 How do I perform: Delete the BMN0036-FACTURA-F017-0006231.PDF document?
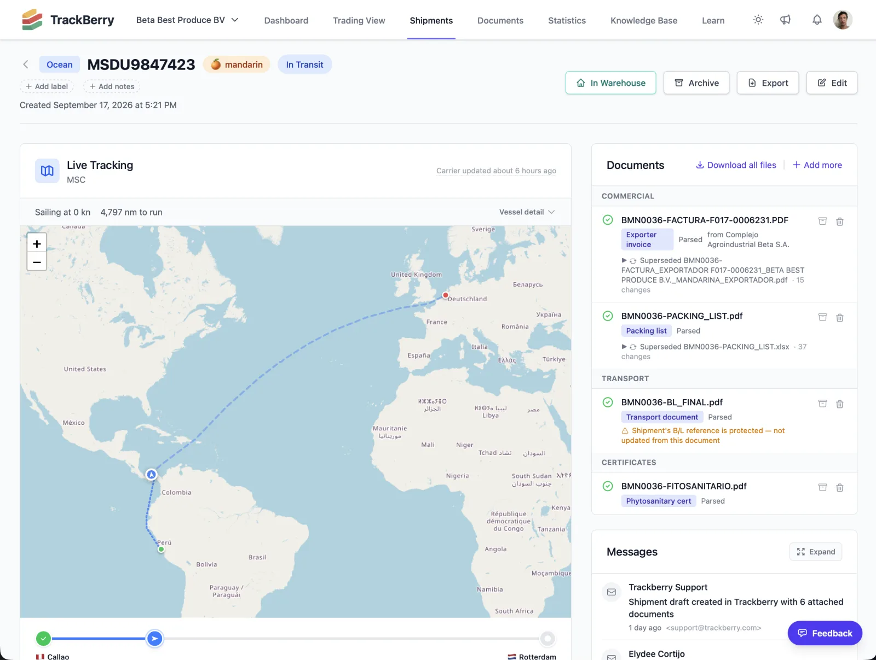840,221
